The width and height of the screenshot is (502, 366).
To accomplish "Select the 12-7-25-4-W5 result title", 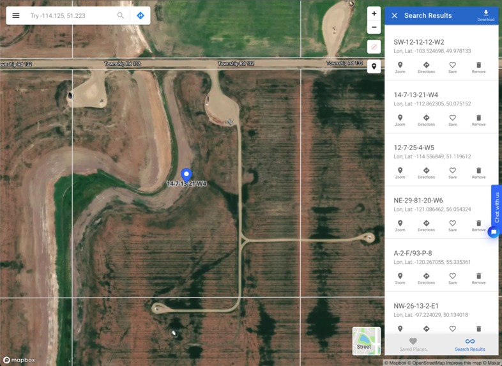I will 414,148.
